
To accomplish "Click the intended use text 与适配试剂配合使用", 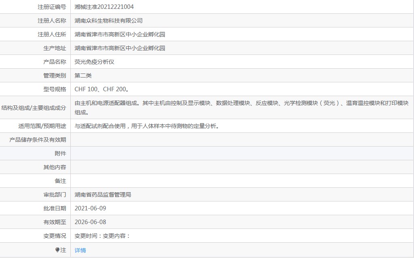I will [100, 126].
